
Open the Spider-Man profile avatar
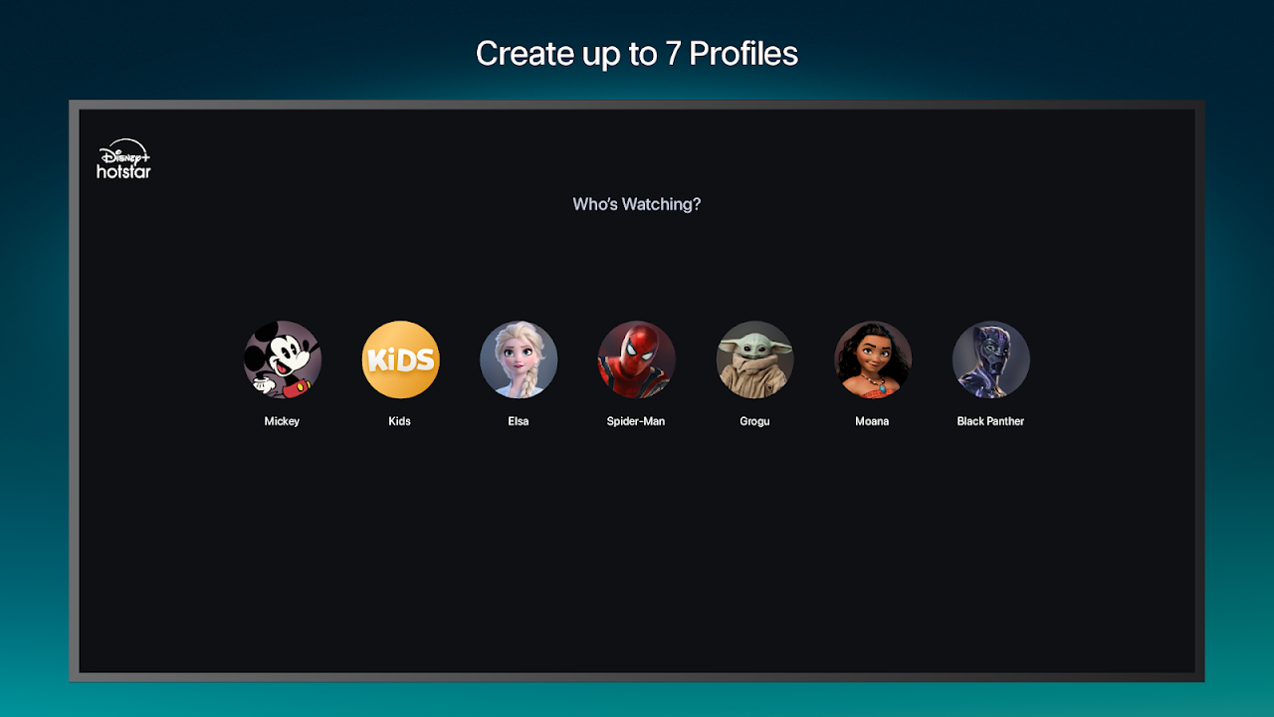[636, 359]
